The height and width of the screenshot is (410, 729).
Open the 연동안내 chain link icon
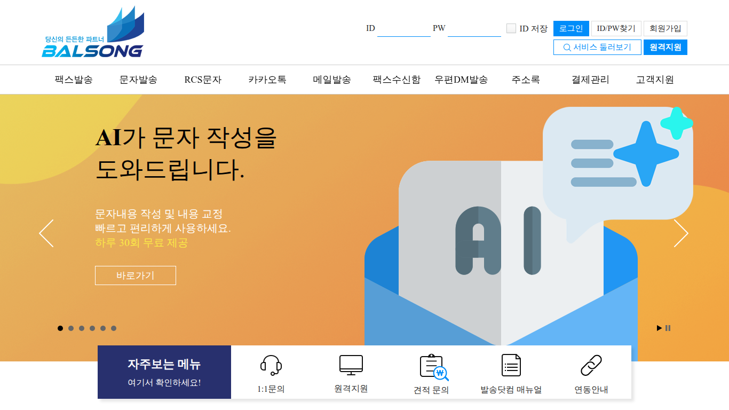[591, 366]
